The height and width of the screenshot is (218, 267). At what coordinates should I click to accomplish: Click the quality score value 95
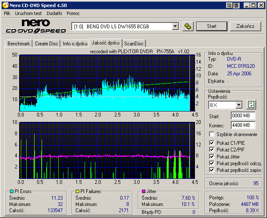tap(256, 183)
